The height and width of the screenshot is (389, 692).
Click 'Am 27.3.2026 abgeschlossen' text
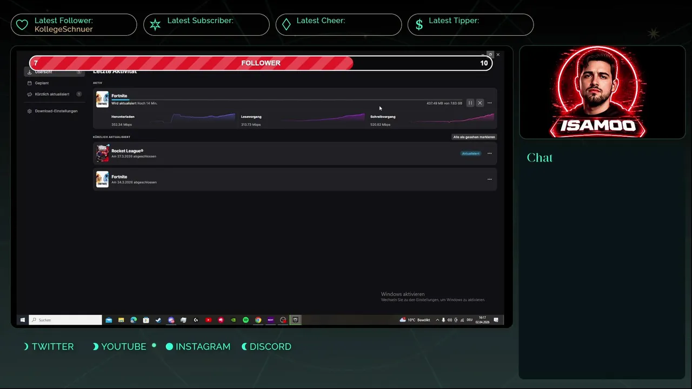point(134,157)
